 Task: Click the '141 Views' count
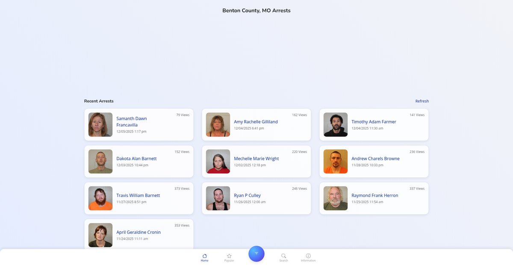tap(417, 115)
